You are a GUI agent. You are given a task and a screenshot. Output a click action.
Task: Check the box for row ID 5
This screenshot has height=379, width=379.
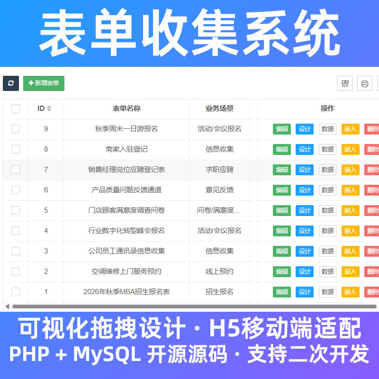(x=16, y=210)
